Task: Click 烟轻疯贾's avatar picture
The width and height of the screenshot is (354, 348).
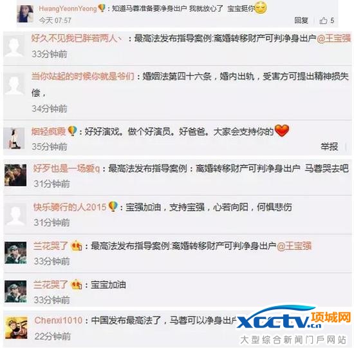Action: pos(14,138)
